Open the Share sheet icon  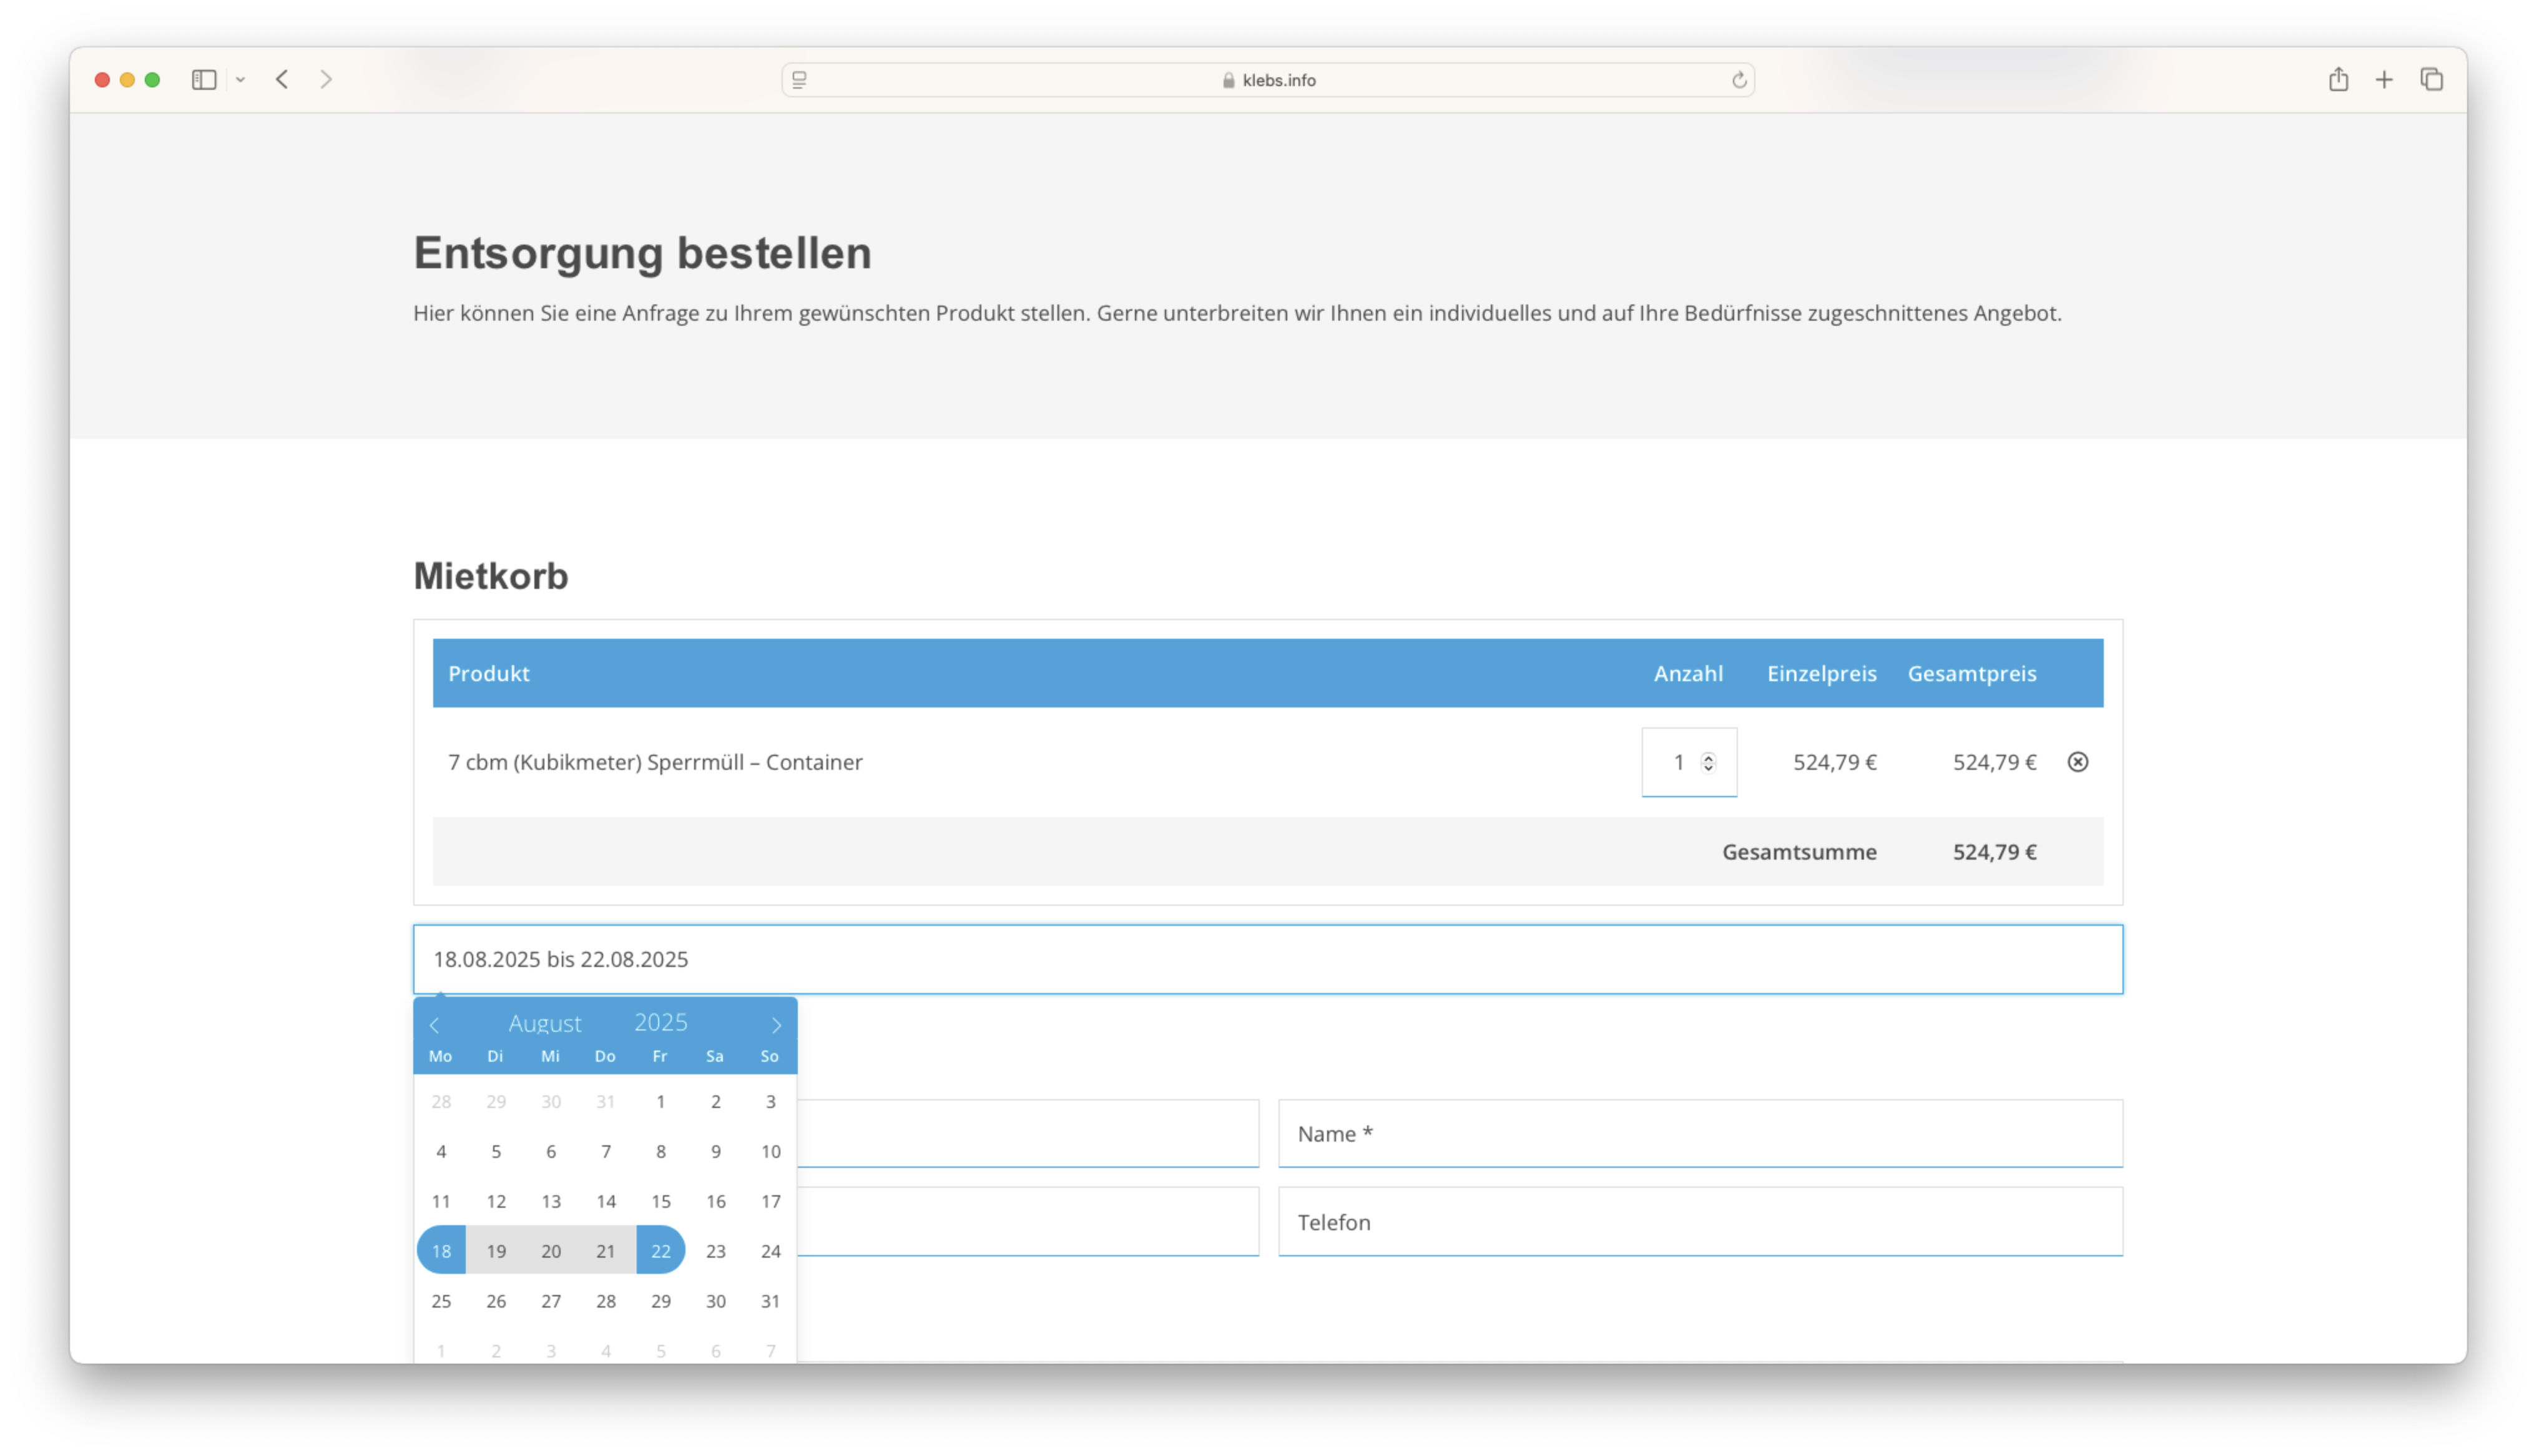pos(2338,80)
